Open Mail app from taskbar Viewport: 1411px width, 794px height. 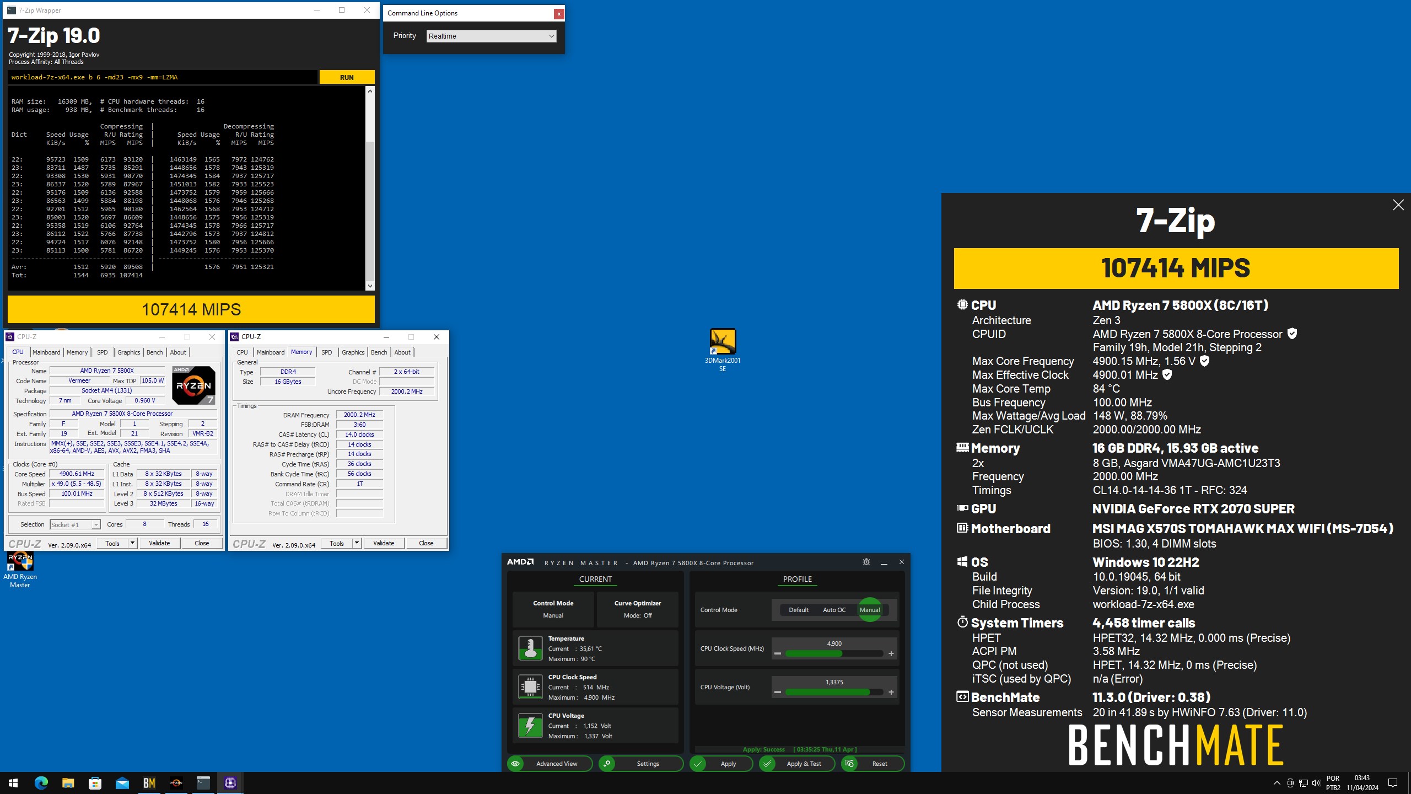(x=122, y=782)
